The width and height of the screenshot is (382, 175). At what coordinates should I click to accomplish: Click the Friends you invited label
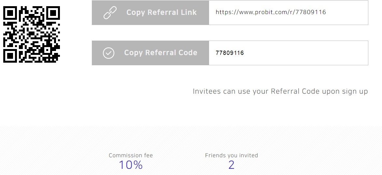click(232, 155)
